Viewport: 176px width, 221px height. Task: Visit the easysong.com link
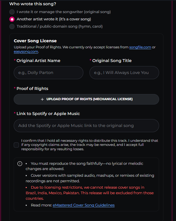pyautogui.click(x=26, y=52)
